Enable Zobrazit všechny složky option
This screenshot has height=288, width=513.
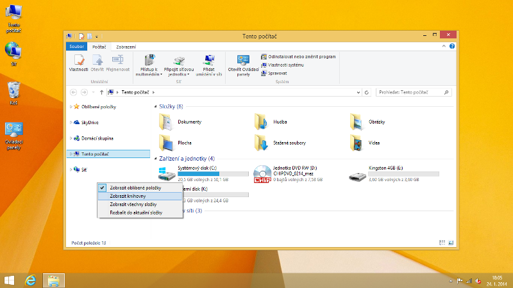click(x=133, y=204)
